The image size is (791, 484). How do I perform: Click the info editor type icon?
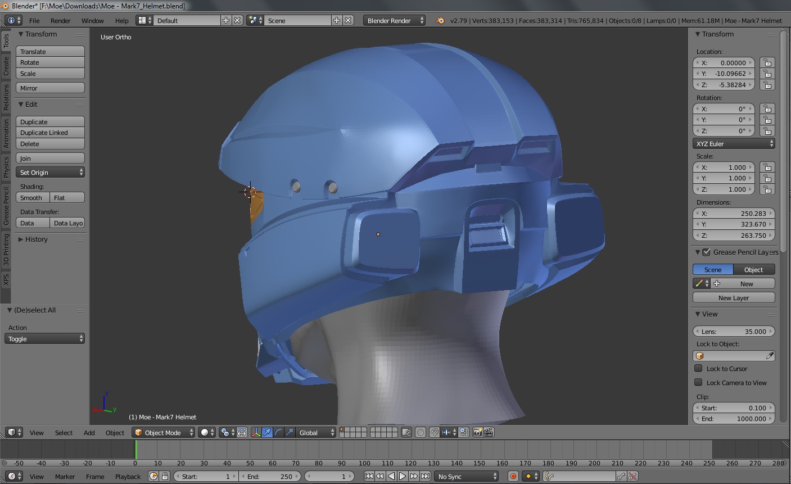[13, 20]
